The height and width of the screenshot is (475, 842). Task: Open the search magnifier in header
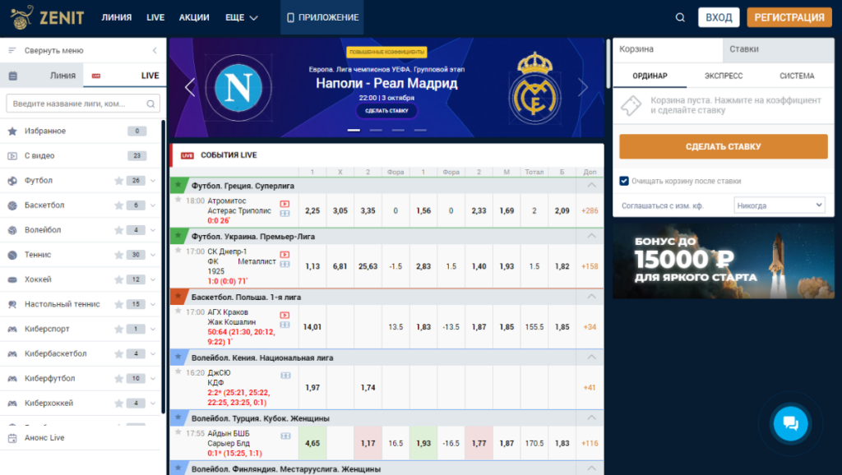pos(680,18)
